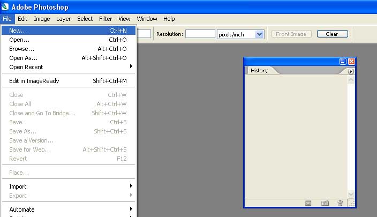This screenshot has height=217, width=377.
Task: Open the Layer menu
Action: tap(64, 19)
